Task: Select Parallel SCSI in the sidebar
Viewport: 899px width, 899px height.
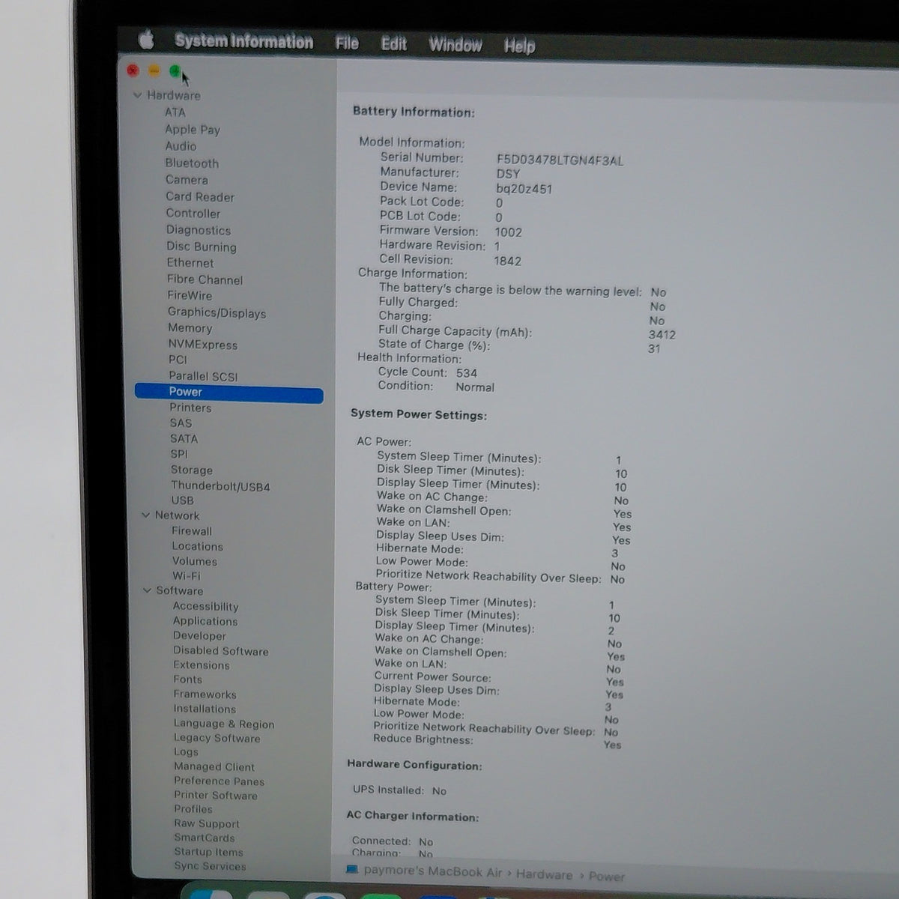Action: (203, 376)
